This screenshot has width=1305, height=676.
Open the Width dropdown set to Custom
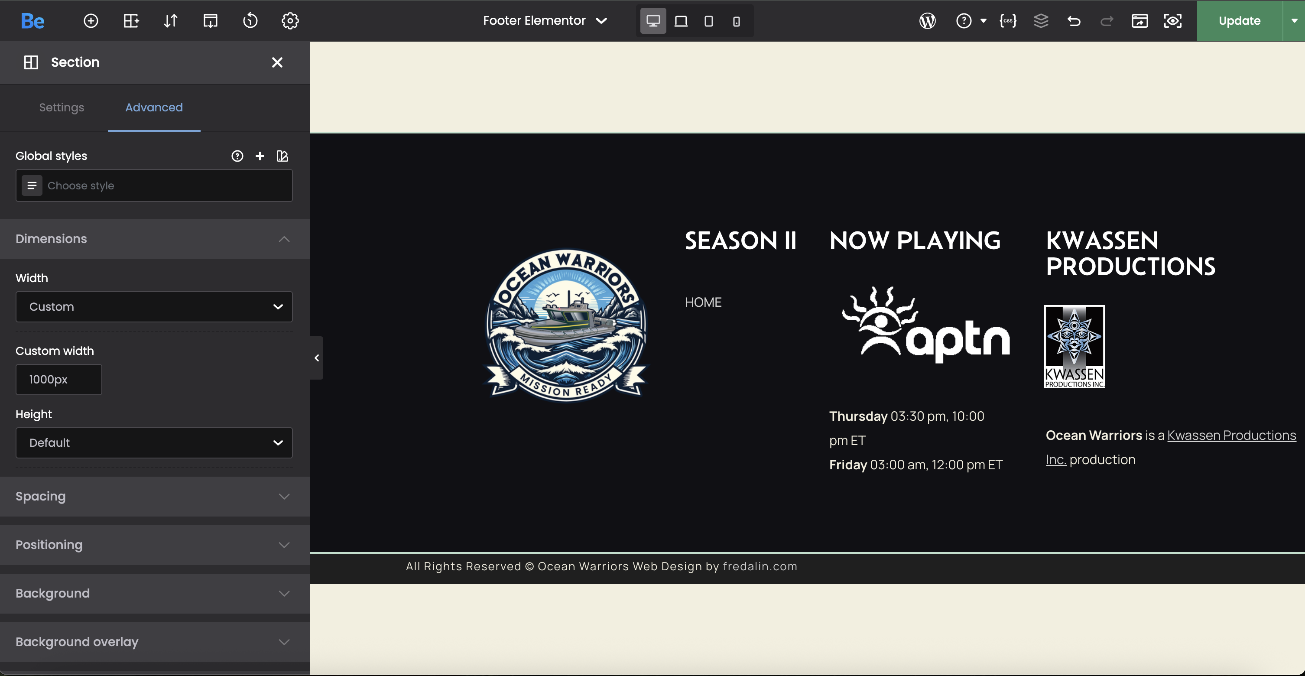pyautogui.click(x=154, y=306)
